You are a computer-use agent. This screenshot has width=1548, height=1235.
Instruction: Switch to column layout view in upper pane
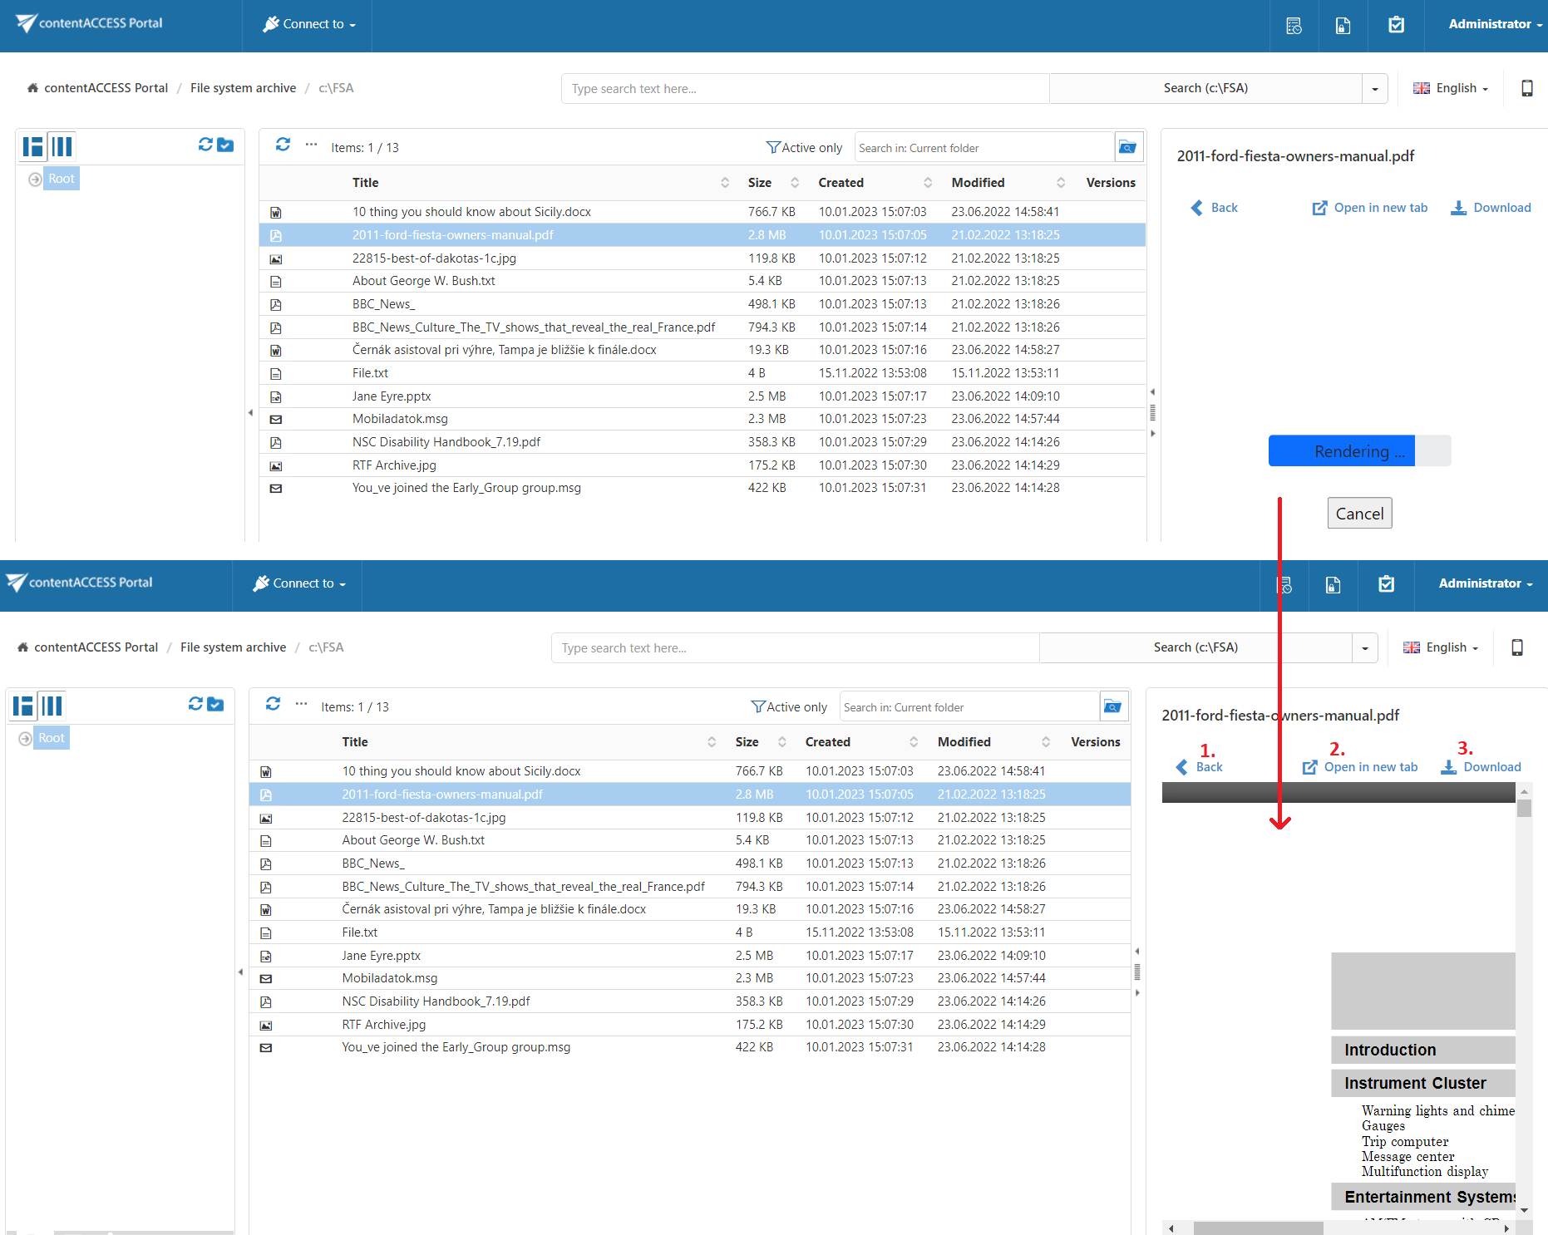click(62, 147)
